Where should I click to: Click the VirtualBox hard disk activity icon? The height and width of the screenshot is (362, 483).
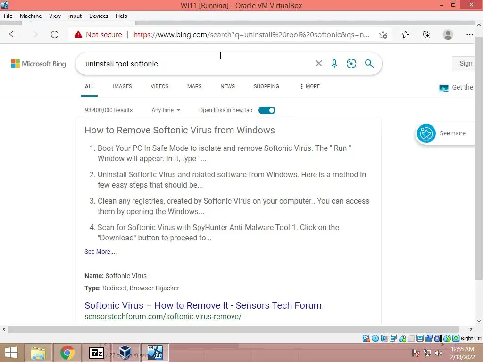click(366, 338)
